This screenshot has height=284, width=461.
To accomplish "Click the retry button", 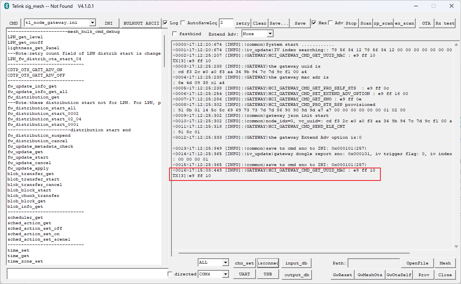I will click(x=243, y=23).
